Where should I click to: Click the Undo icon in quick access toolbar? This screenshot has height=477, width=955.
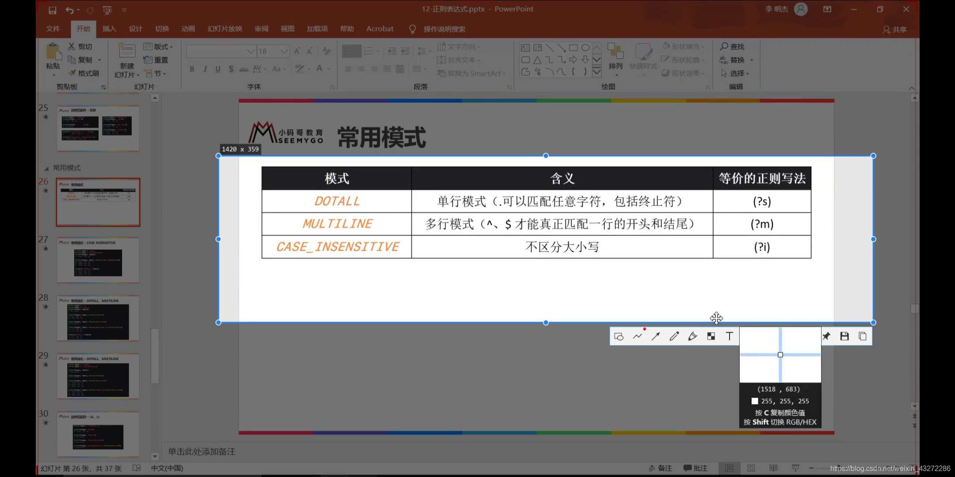(x=69, y=10)
